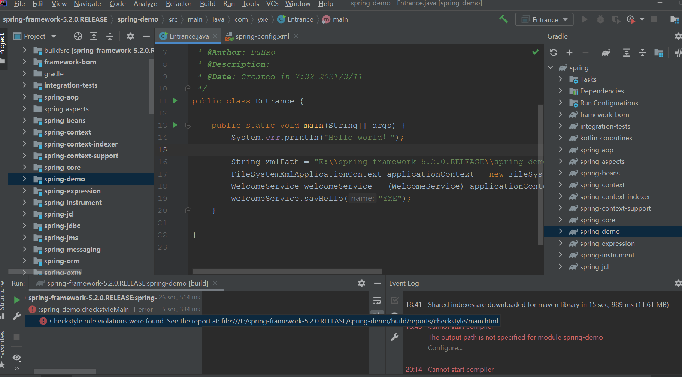Expand the spring-beans folder in Project tree
The image size is (682, 377).
(x=24, y=120)
